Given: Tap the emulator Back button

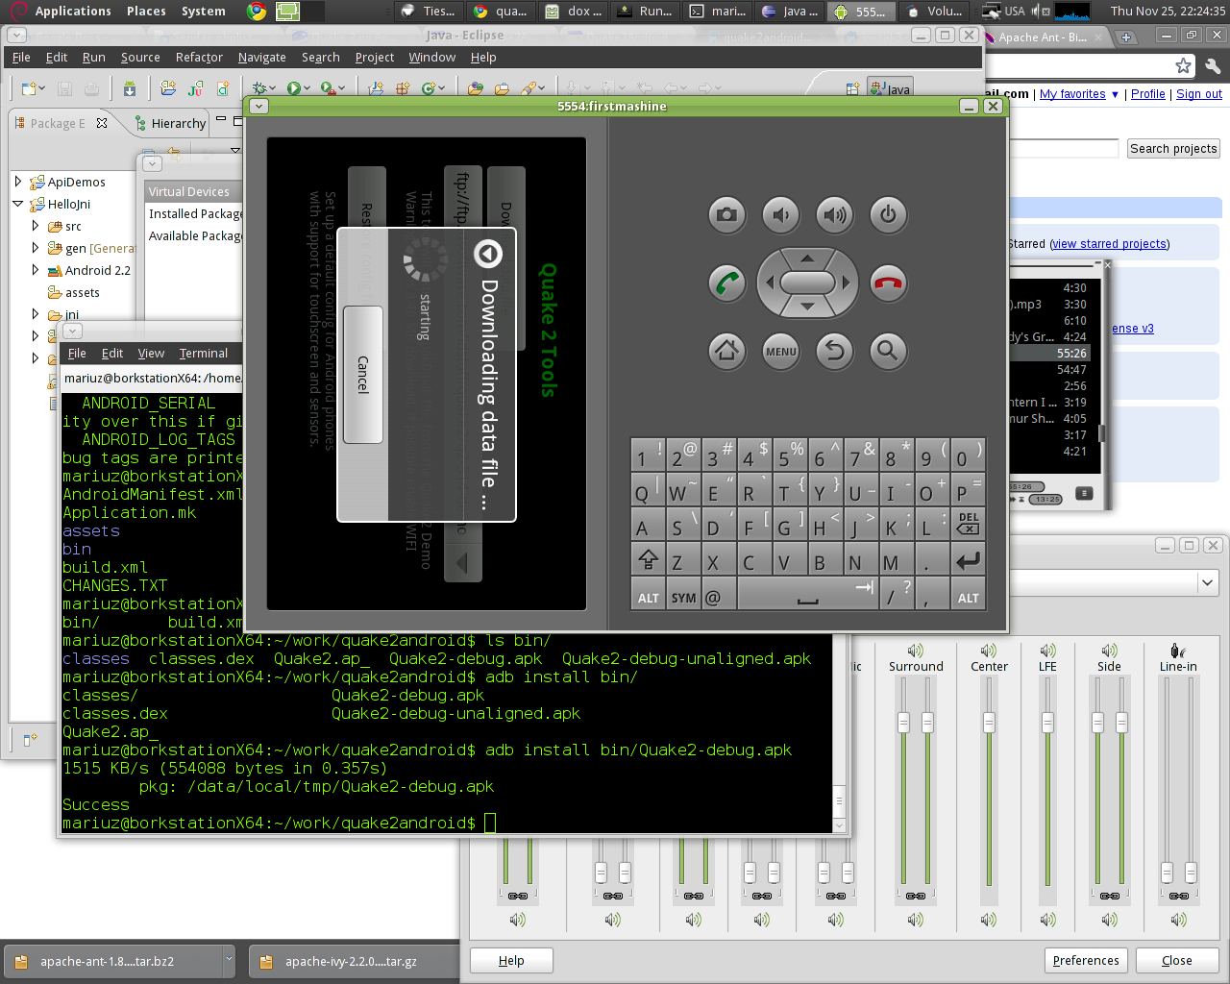Looking at the screenshot, I should (834, 351).
